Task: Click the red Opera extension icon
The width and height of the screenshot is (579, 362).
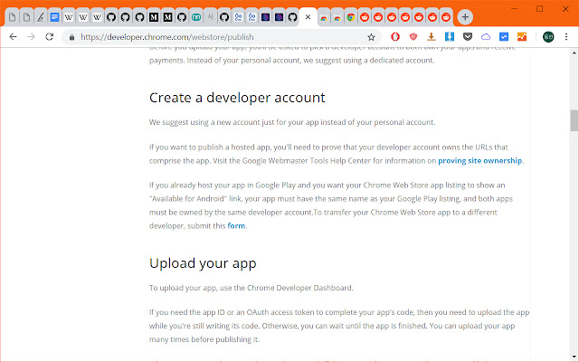Action: click(x=395, y=37)
